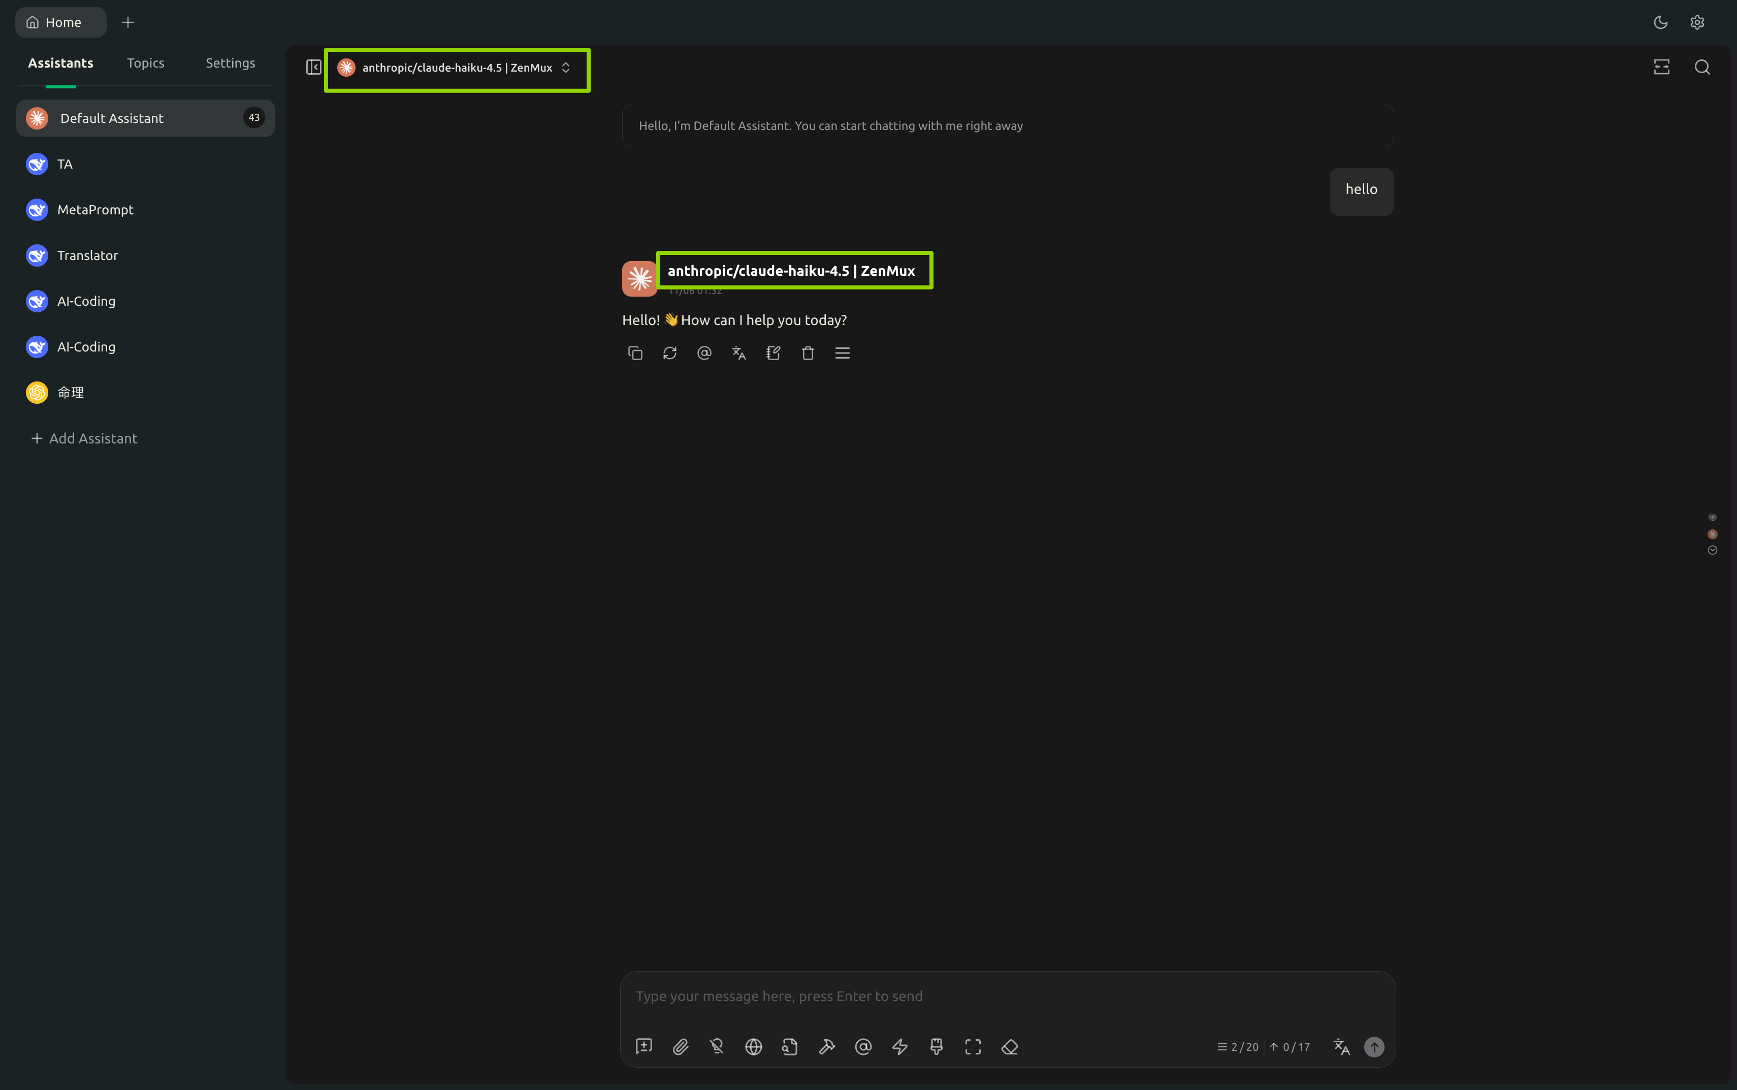Click the @ icon below the reply
The height and width of the screenshot is (1090, 1737).
(x=704, y=353)
